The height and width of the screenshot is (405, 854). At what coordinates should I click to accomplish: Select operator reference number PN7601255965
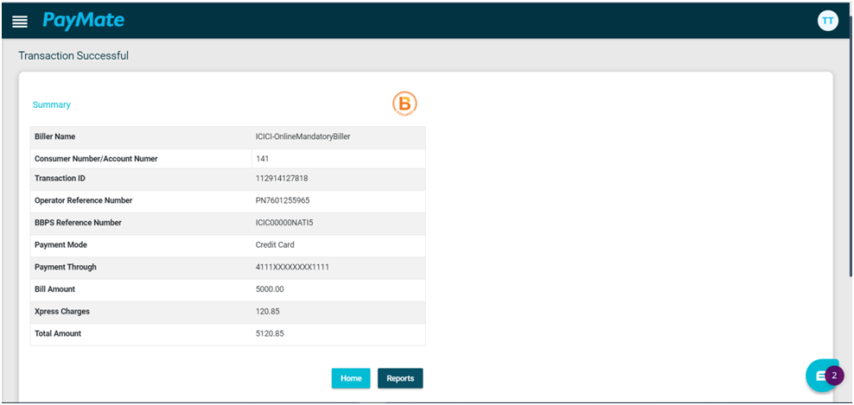click(283, 200)
